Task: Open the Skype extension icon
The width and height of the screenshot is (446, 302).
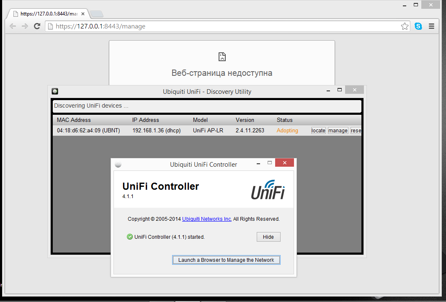Action: click(x=418, y=26)
